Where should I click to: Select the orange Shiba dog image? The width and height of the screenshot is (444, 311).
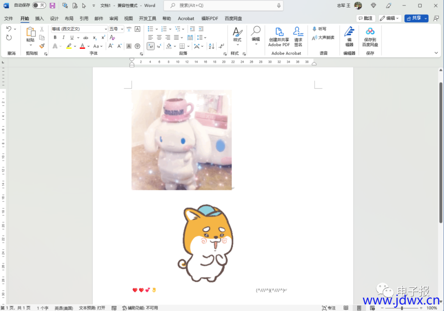click(206, 243)
